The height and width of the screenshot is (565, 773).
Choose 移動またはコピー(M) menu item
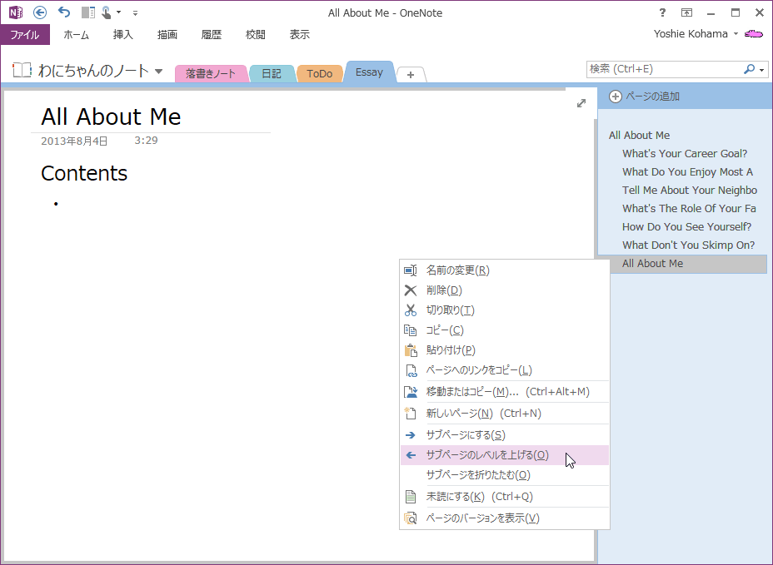[x=505, y=392]
